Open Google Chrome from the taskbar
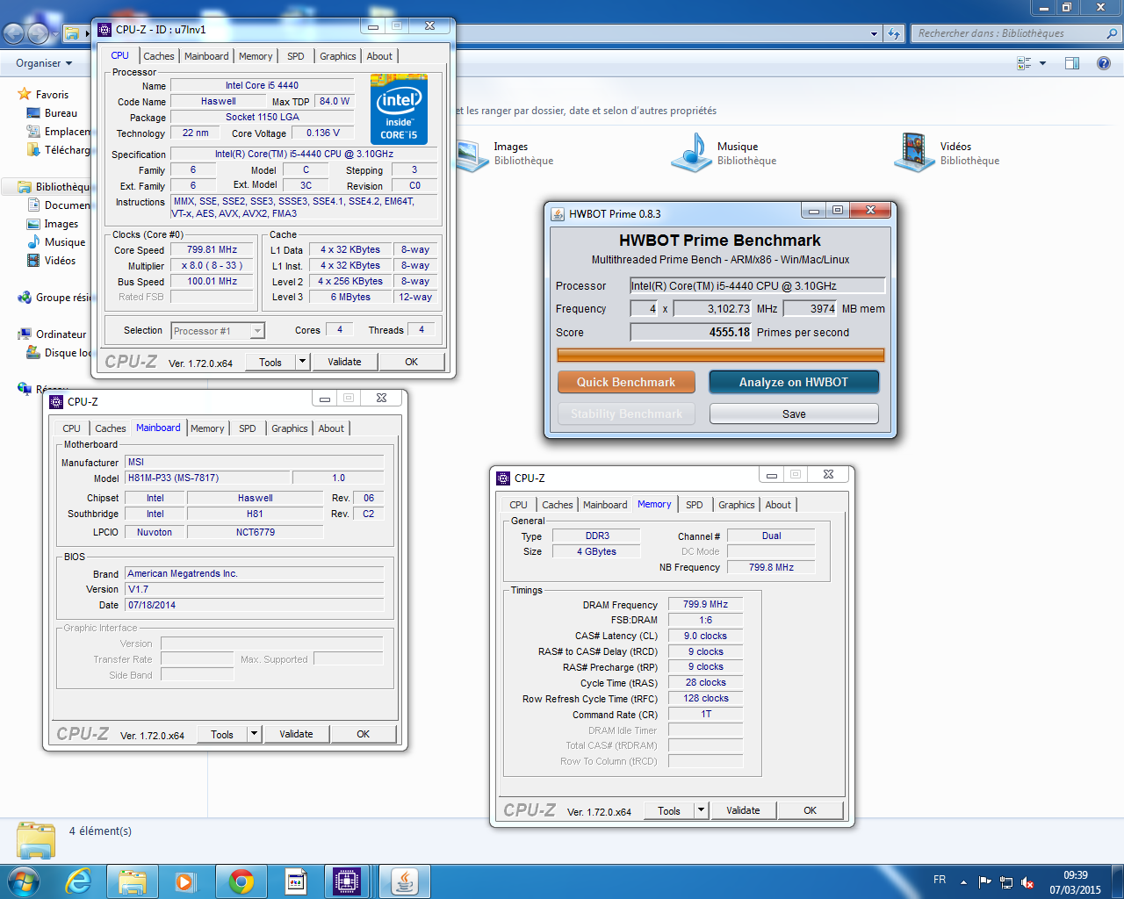The image size is (1124, 899). pyautogui.click(x=241, y=881)
